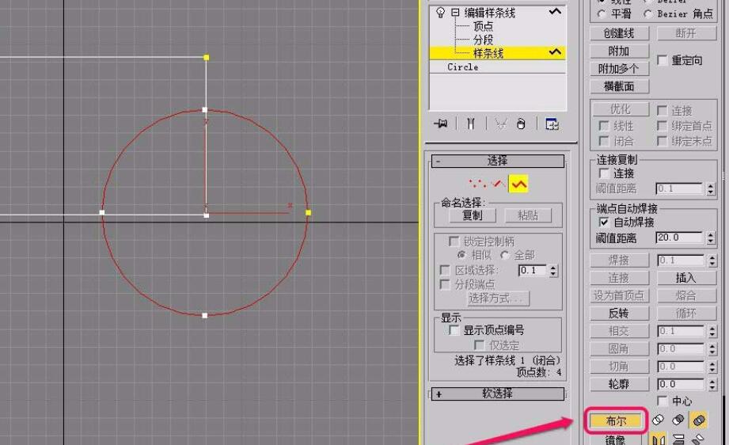This screenshot has width=729, height=445.
Task: Select the Spline sub-object selection icon
Action: [x=518, y=184]
